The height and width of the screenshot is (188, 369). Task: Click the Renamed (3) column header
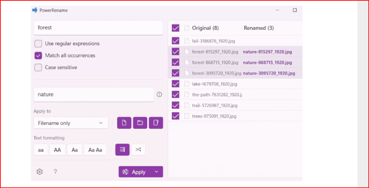[259, 28]
